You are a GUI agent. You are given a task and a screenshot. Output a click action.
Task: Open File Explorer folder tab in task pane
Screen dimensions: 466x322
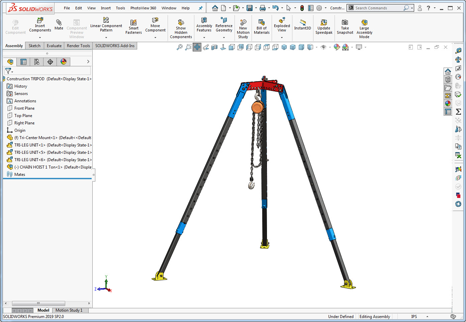click(448, 88)
